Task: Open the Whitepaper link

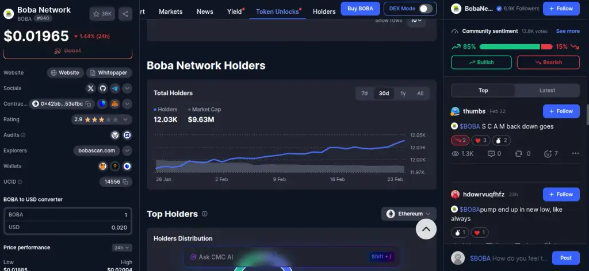Action: point(109,73)
